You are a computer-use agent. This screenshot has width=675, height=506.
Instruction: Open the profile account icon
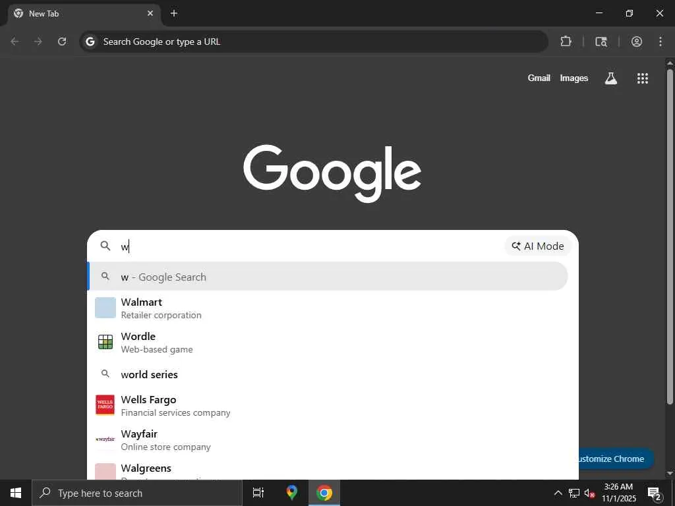coord(637,42)
